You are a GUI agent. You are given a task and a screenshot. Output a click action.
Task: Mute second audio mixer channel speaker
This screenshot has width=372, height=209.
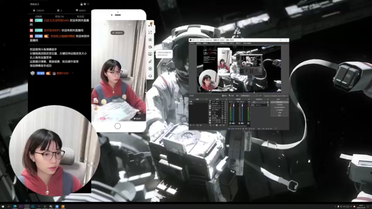[x=242, y=123]
